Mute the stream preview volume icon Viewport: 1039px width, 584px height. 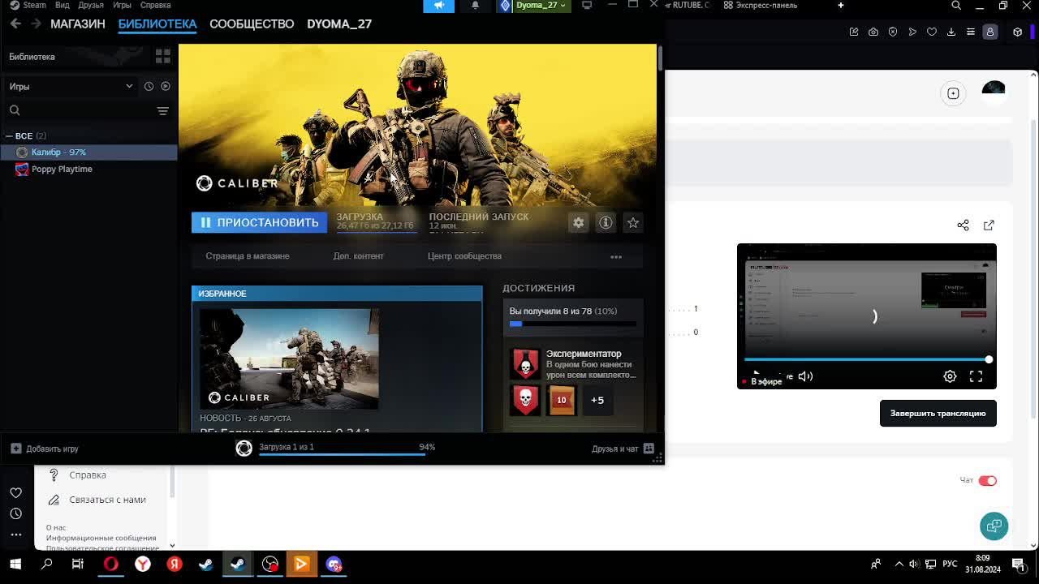805,376
